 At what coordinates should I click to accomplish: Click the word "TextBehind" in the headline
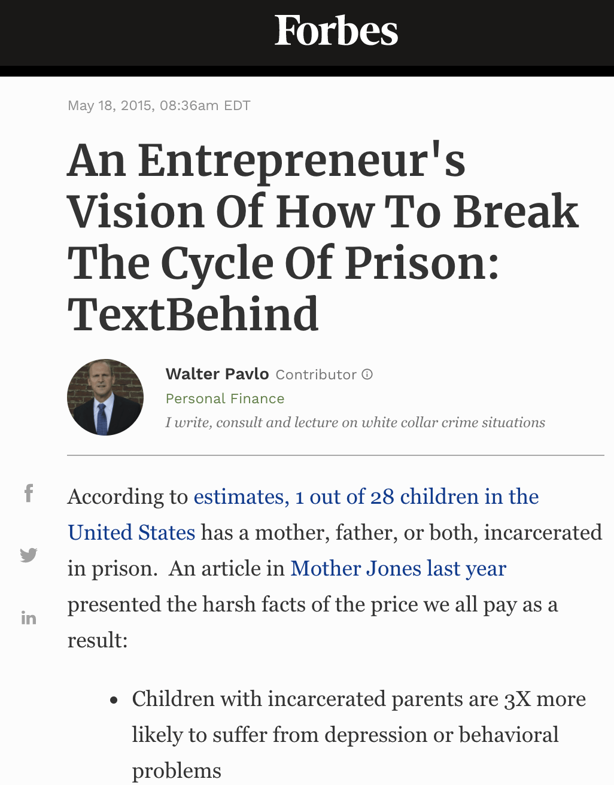point(193,314)
